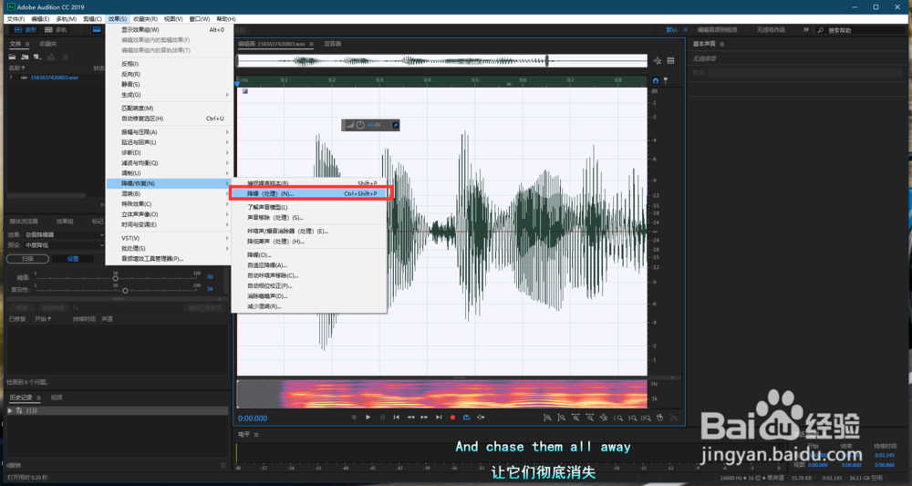Open the 文件(F) menu
This screenshot has height=486, width=912.
point(16,19)
